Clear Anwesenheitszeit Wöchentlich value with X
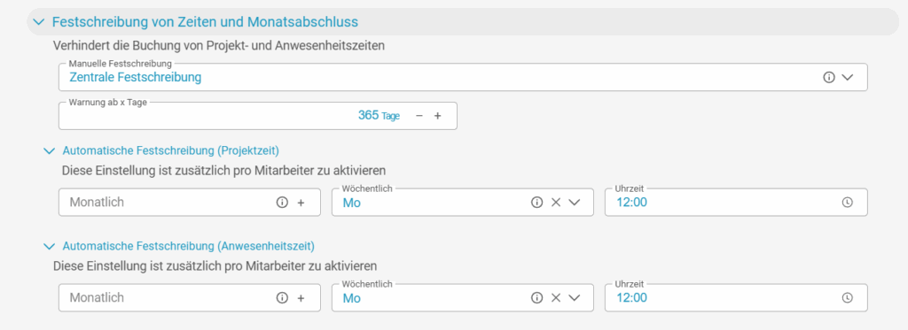 555,297
